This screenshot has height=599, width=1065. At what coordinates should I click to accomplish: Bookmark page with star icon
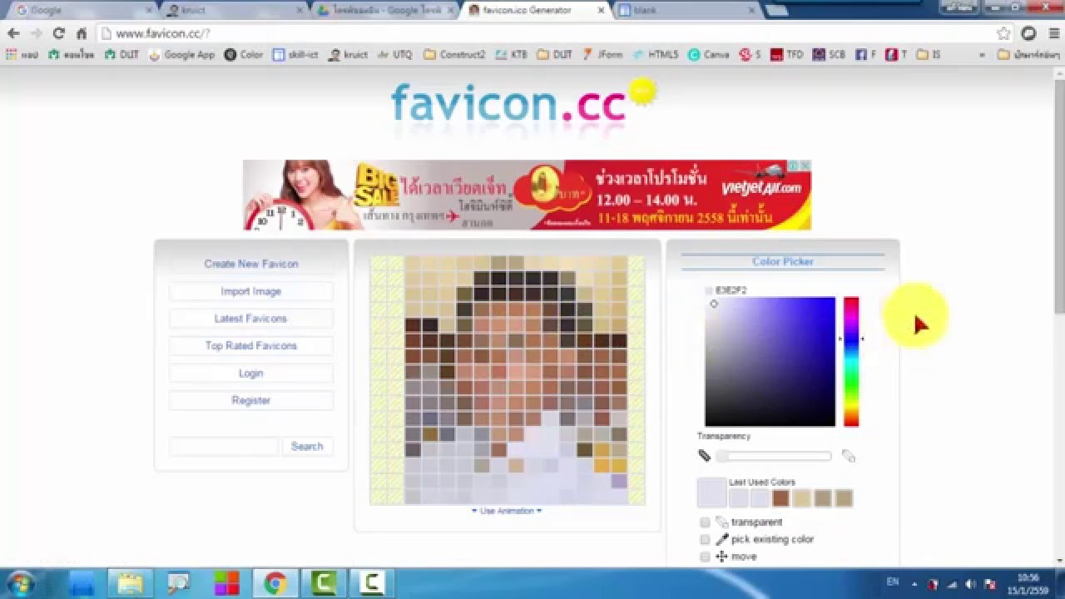(x=1004, y=33)
